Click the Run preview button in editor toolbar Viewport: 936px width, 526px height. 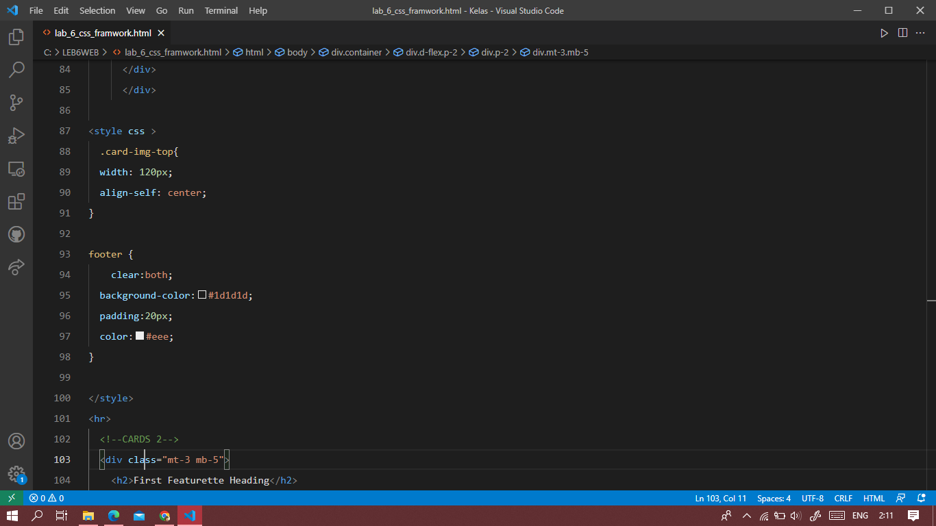885,32
